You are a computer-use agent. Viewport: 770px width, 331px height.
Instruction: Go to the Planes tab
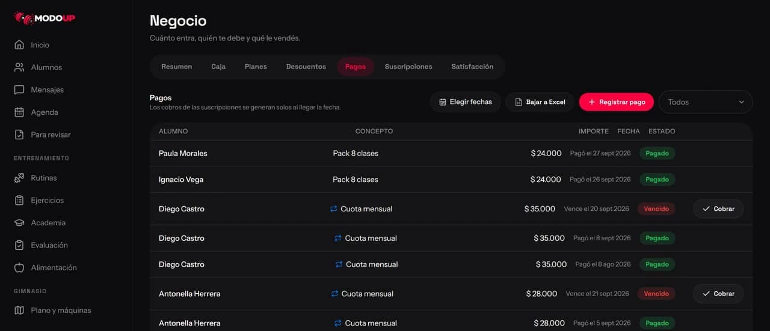[256, 67]
